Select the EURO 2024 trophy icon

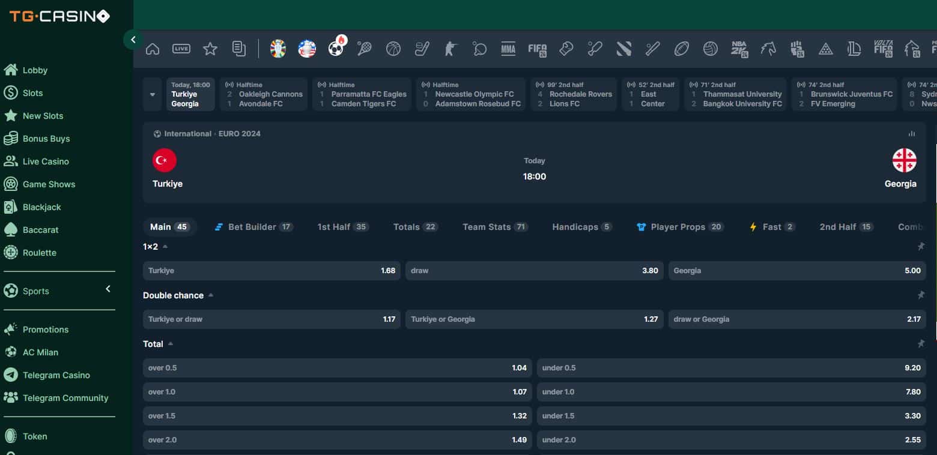click(x=278, y=49)
